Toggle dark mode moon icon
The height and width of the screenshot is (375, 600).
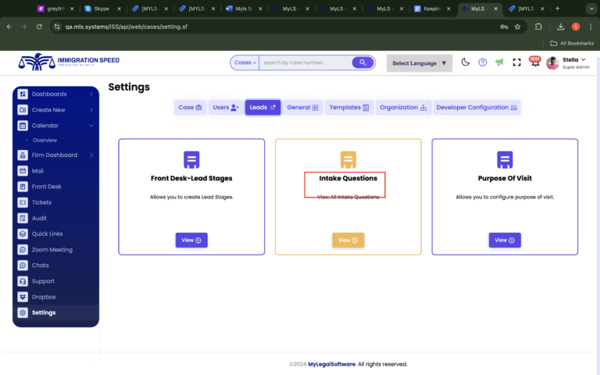[466, 62]
